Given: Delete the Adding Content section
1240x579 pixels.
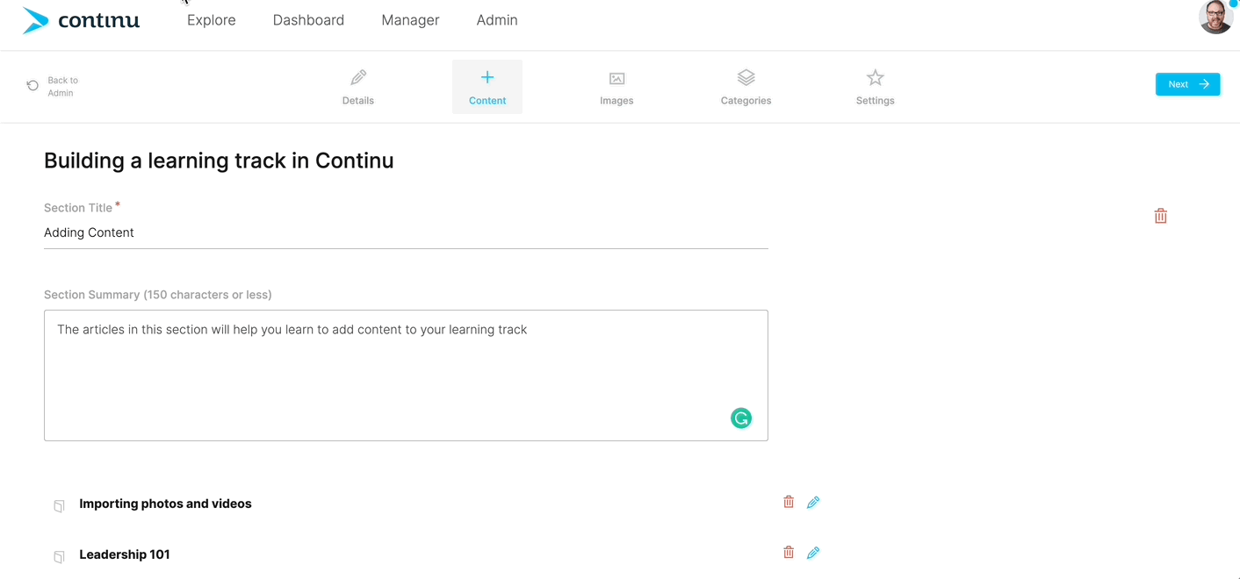Looking at the screenshot, I should tap(1160, 216).
